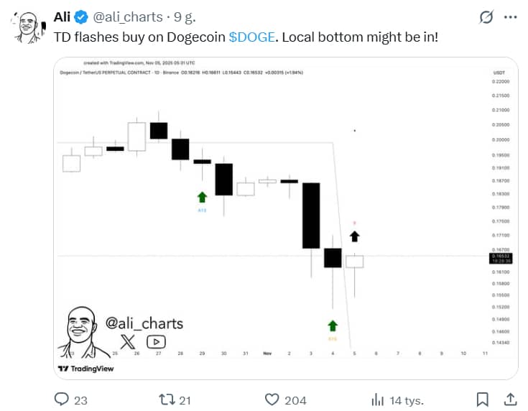Click the YouTube play icon watermark
The height and width of the screenshot is (411, 528).
pos(156,342)
